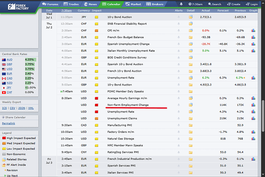Open detail folder for FOMC Member Daly Speaks

(190, 92)
